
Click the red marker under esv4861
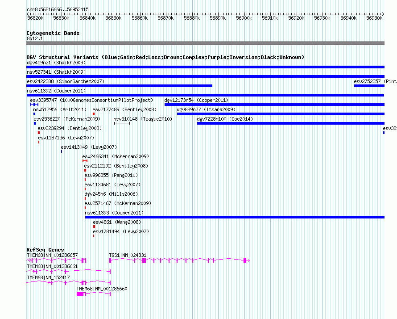94,227
